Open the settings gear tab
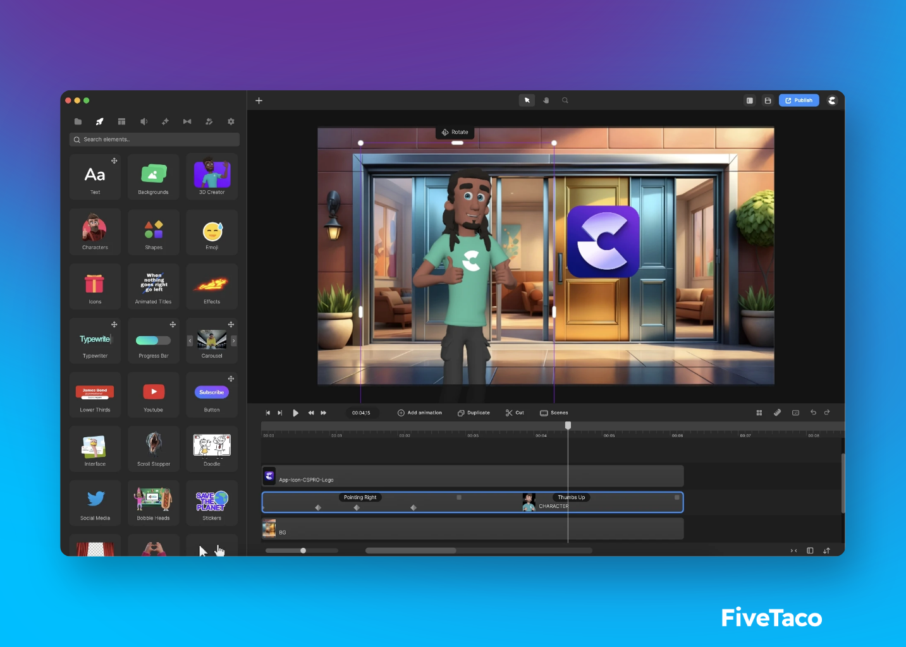 231,121
